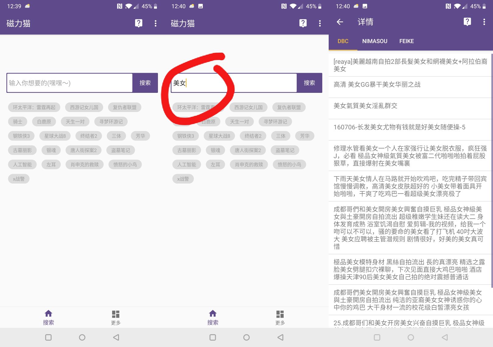The image size is (493, 347).
Task: Click the 搜索 button beside empty search box
Action: (x=145, y=83)
